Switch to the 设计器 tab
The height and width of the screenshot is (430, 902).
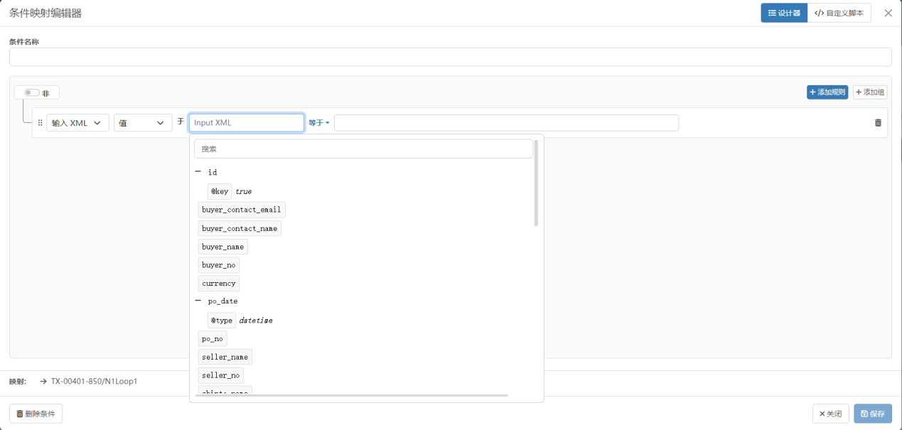point(784,13)
